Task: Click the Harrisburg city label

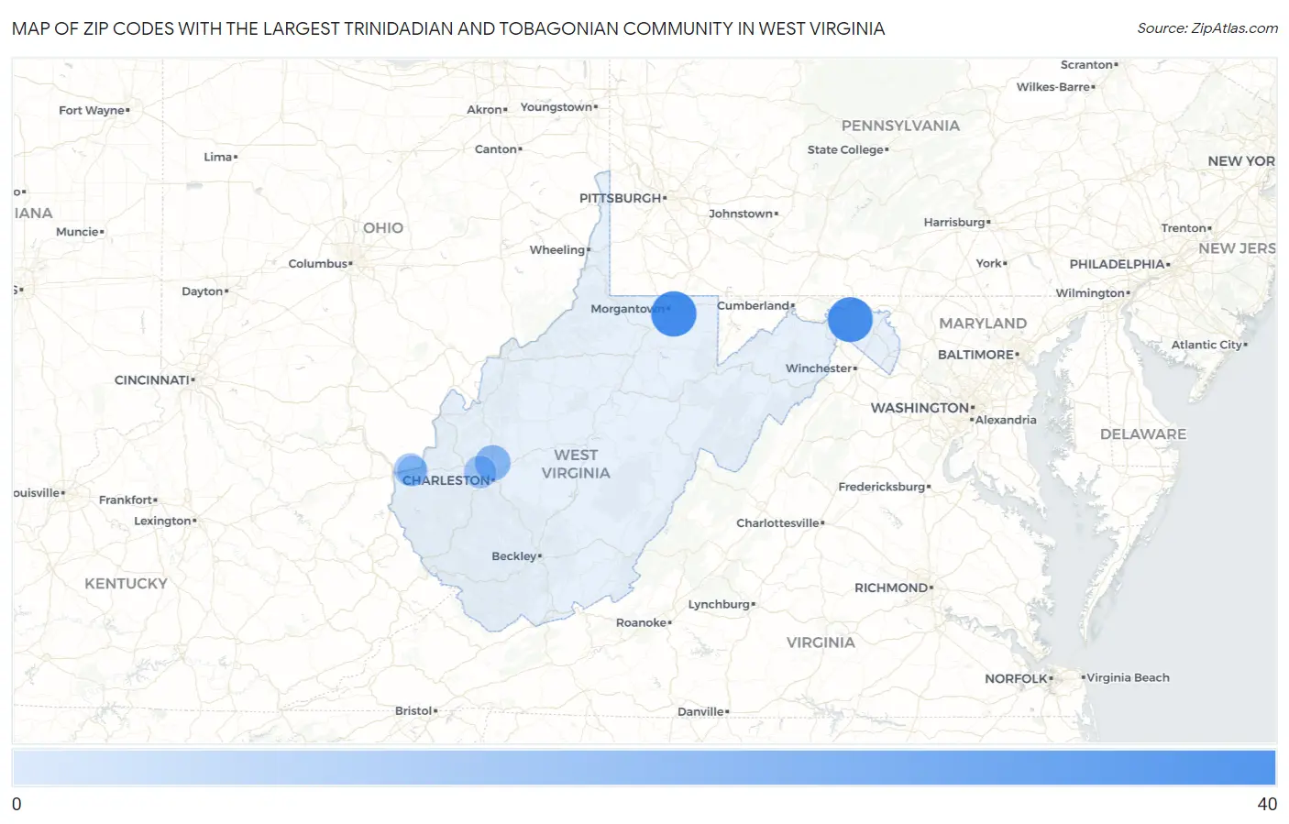Action: point(954,223)
